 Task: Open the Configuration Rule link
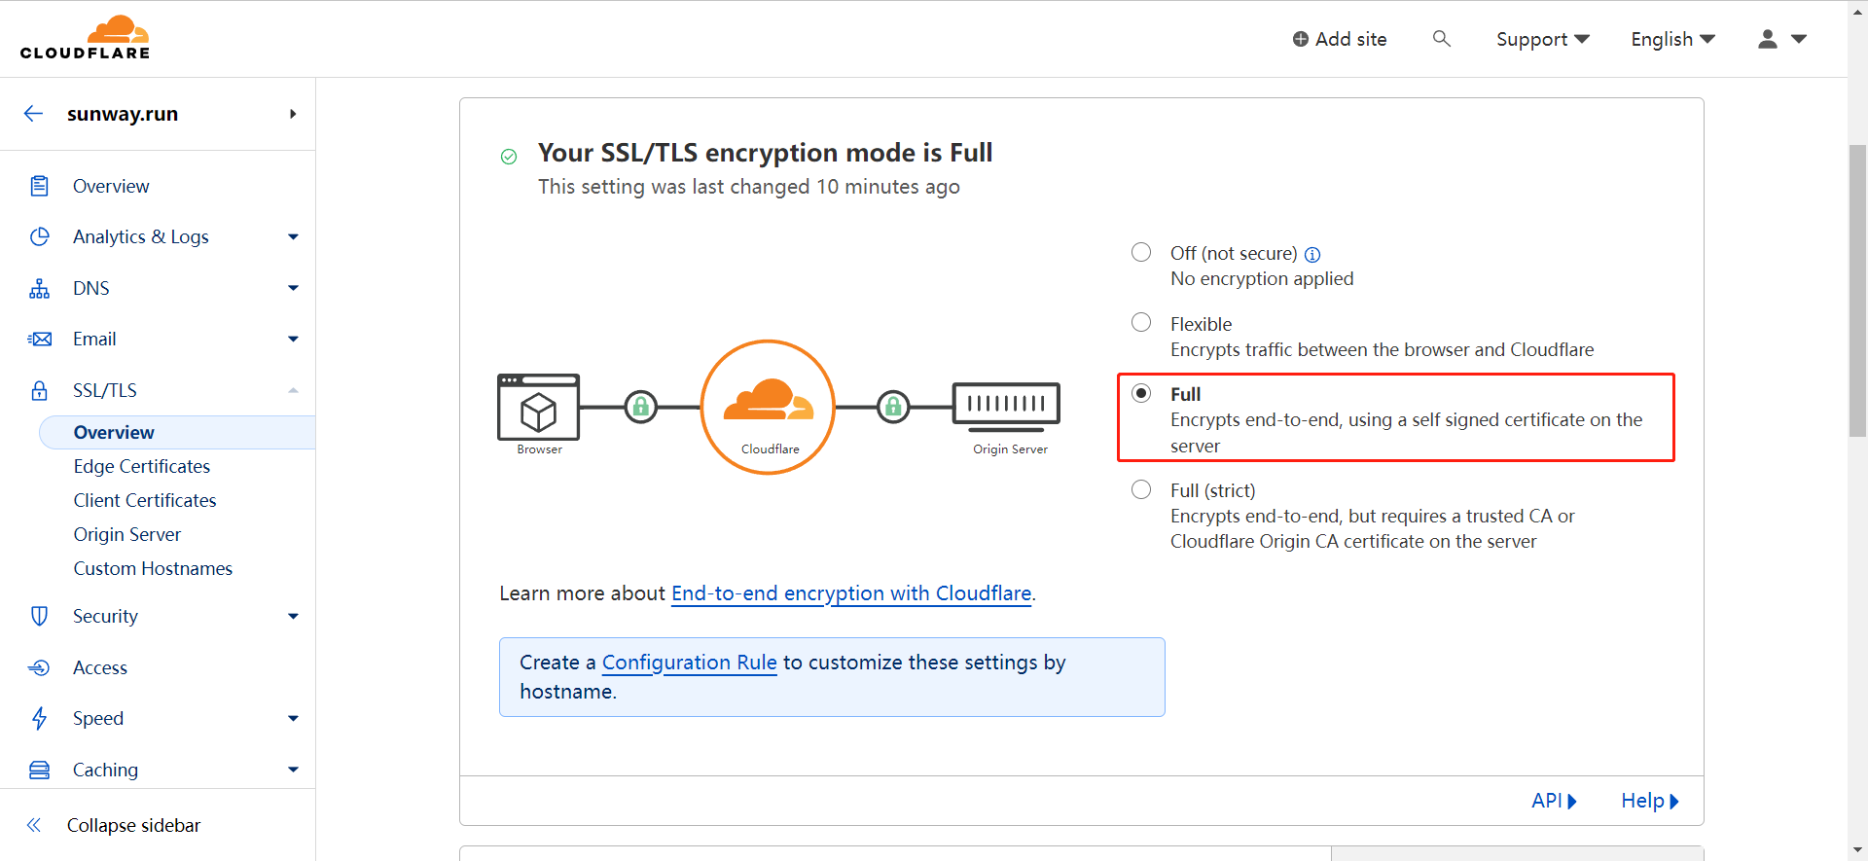689,663
